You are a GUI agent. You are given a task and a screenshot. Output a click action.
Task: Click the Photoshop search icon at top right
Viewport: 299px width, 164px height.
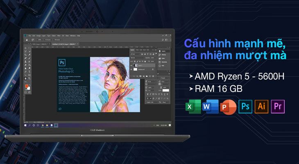[x=163, y=40]
